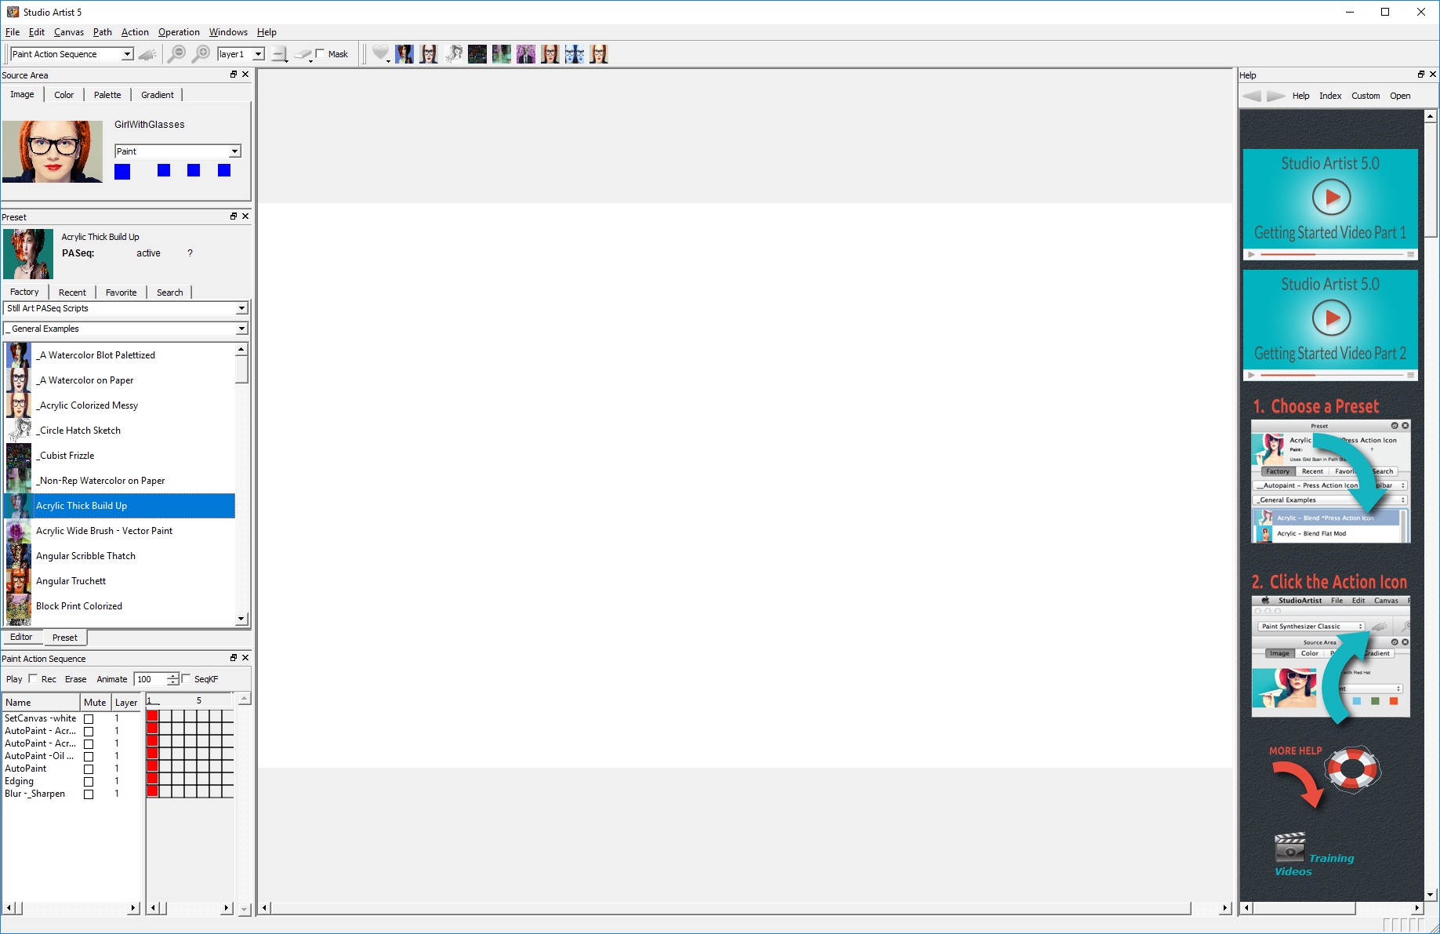The width and height of the screenshot is (1440, 934).
Task: Click the red-haired woman on blue preset icon
Action: click(404, 54)
